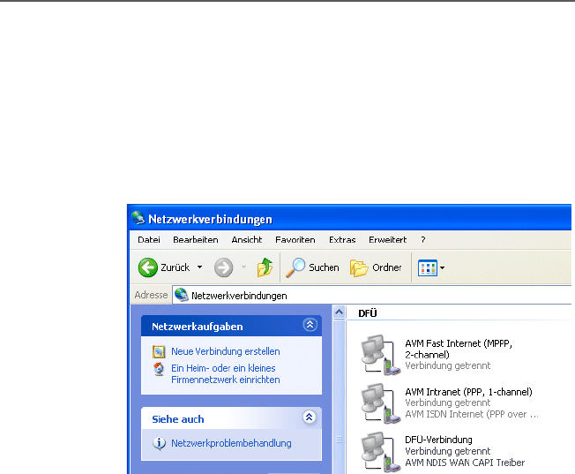Open the Erweitert menu
The image size is (575, 474).
tap(388, 240)
